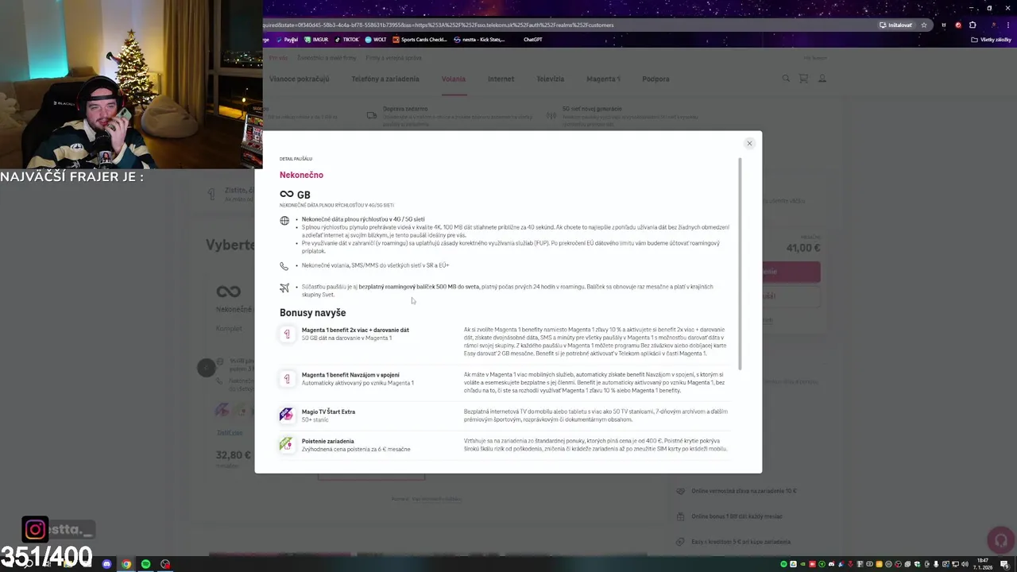
Task: Click the 32,80 € price text
Action: tap(234, 455)
